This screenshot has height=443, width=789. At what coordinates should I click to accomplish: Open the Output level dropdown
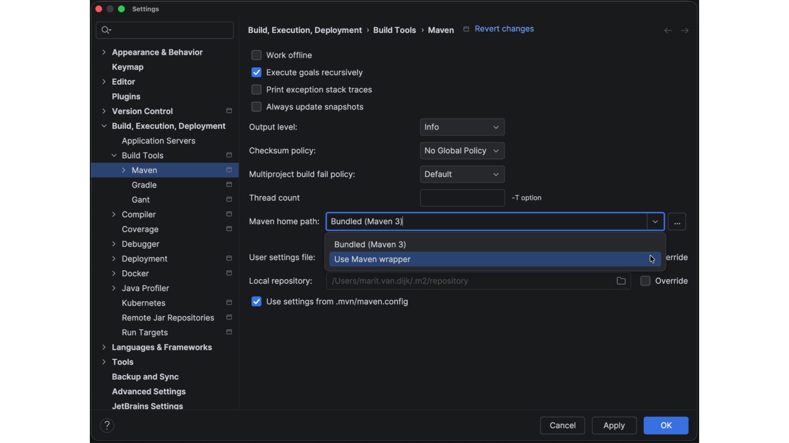click(x=462, y=127)
